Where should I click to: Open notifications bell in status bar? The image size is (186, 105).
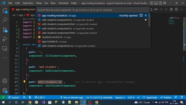(182, 97)
